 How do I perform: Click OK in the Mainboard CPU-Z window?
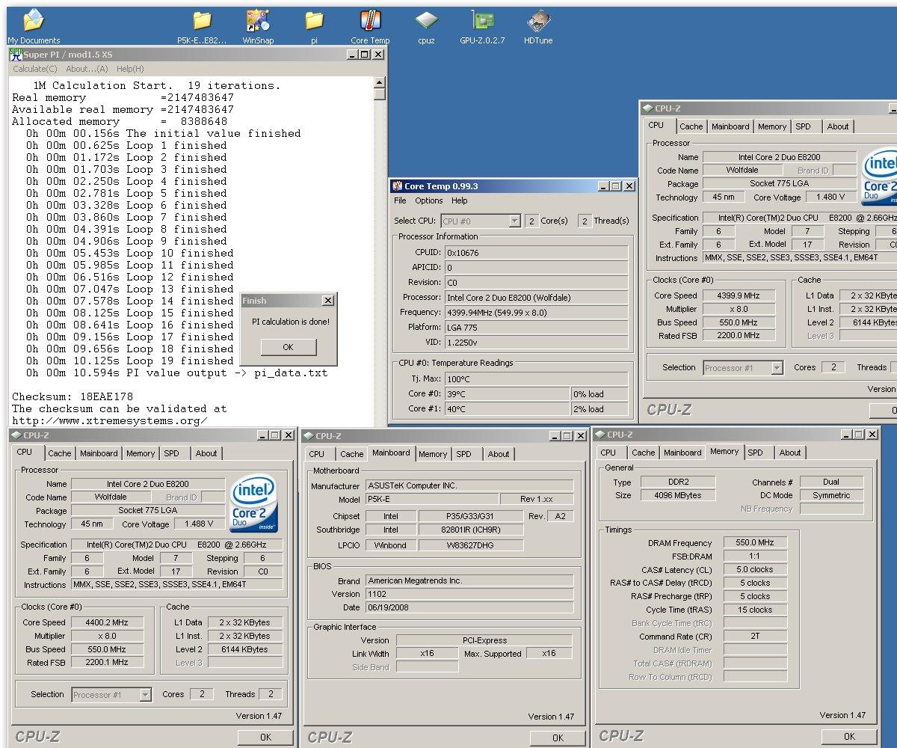point(558,738)
